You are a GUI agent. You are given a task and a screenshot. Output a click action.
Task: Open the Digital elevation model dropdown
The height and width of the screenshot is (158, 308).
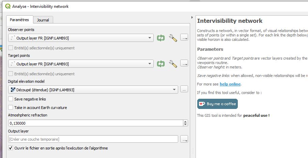point(93,90)
